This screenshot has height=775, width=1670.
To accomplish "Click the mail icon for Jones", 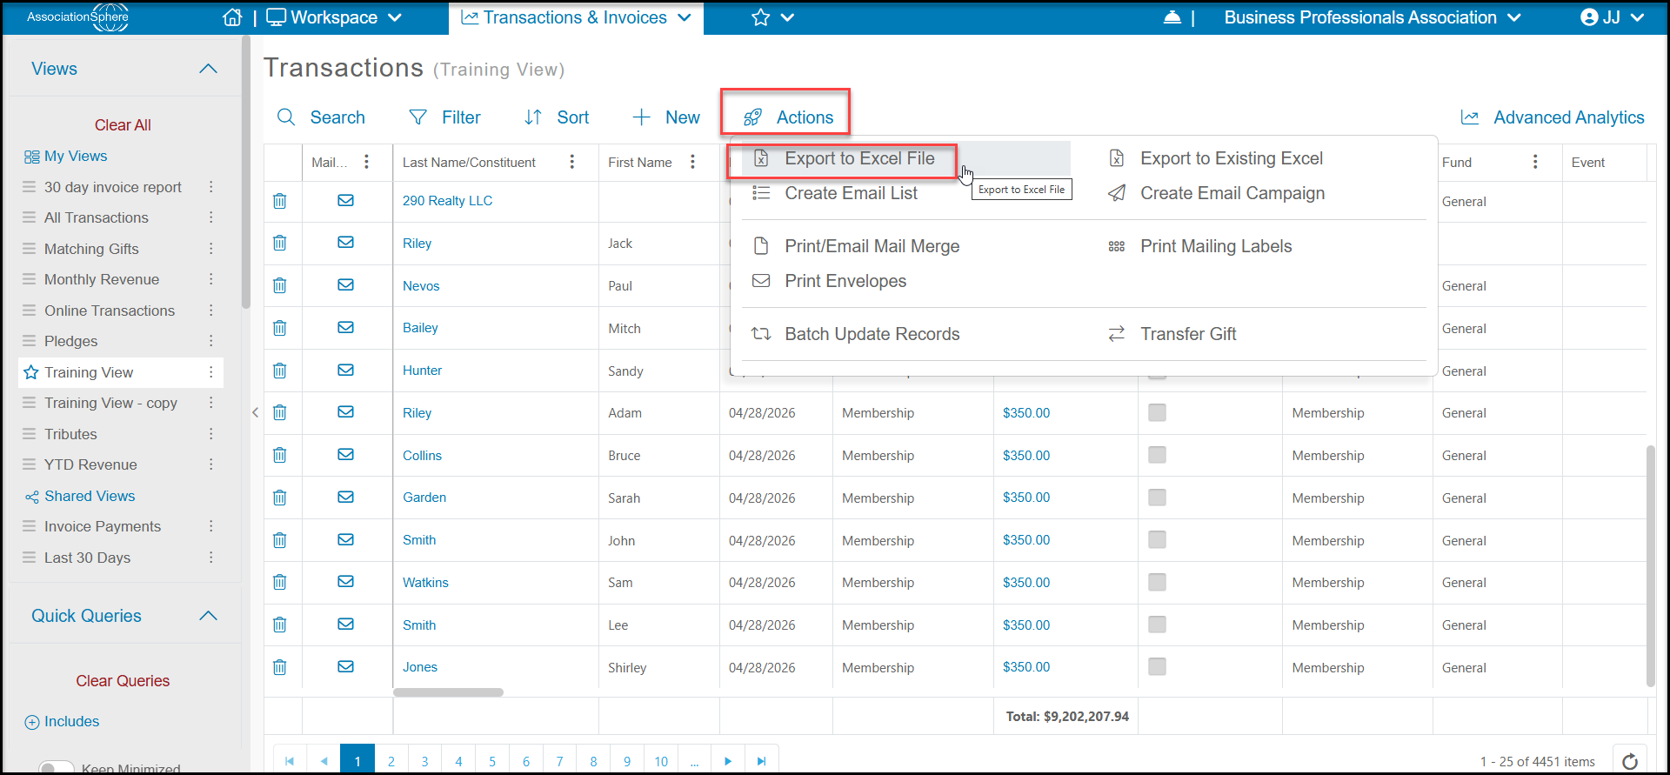I will point(345,667).
